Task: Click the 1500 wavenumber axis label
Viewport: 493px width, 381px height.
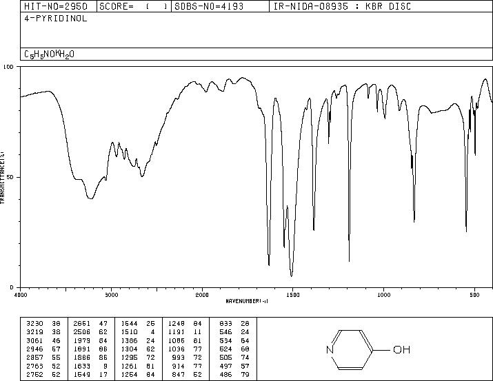Action: (x=293, y=295)
